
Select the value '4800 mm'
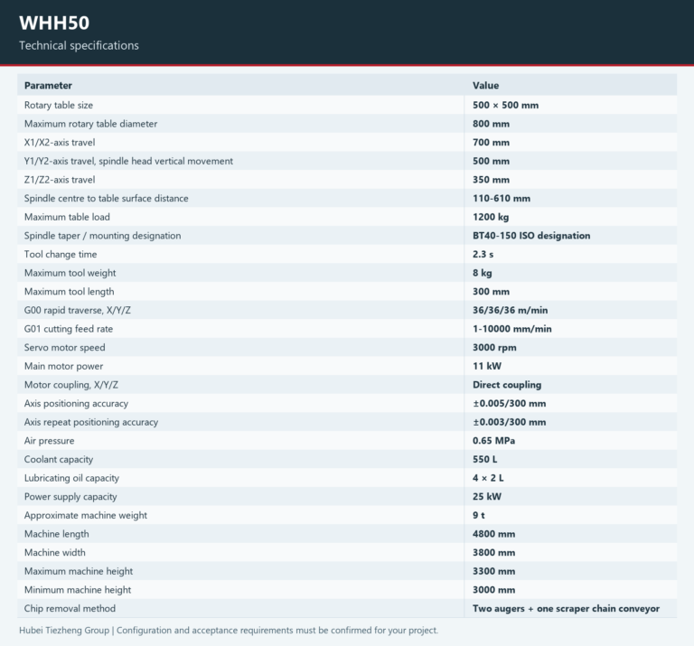coord(493,534)
